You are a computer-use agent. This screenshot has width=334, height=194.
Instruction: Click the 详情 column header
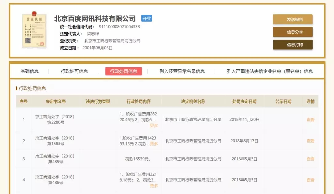310,101
